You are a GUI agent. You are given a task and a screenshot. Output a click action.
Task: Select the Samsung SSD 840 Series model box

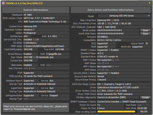click(124, 16)
